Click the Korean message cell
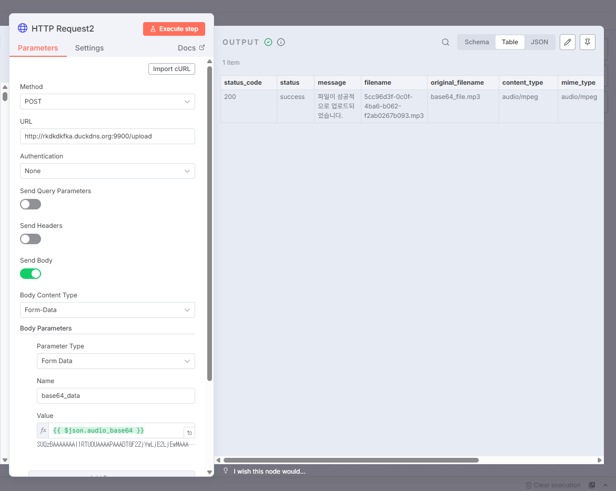Screen dimensions: 616x491 pyautogui.click(x=338, y=106)
